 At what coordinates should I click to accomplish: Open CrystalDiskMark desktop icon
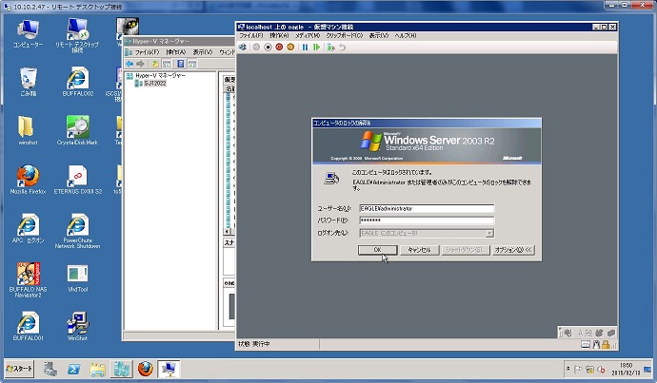click(77, 130)
